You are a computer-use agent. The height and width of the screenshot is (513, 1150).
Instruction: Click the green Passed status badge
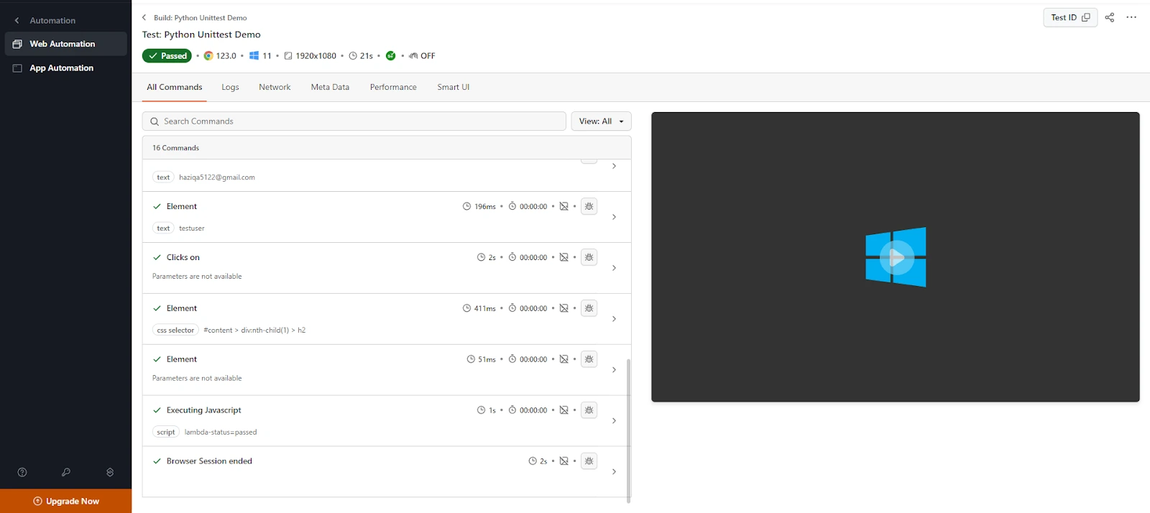pyautogui.click(x=167, y=55)
